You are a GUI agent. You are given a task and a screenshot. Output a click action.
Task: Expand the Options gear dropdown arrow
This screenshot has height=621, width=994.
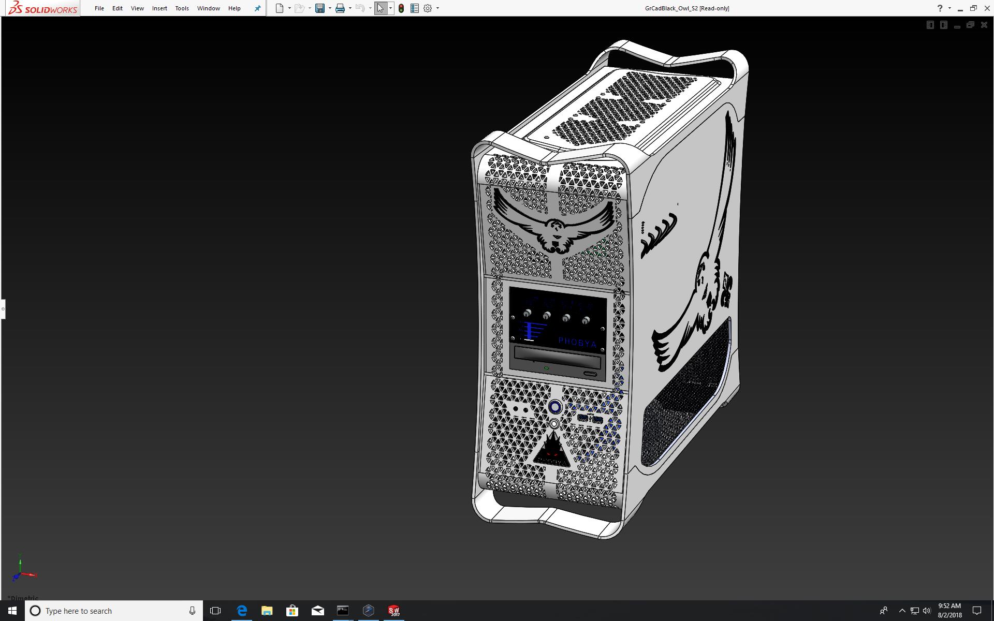[437, 8]
